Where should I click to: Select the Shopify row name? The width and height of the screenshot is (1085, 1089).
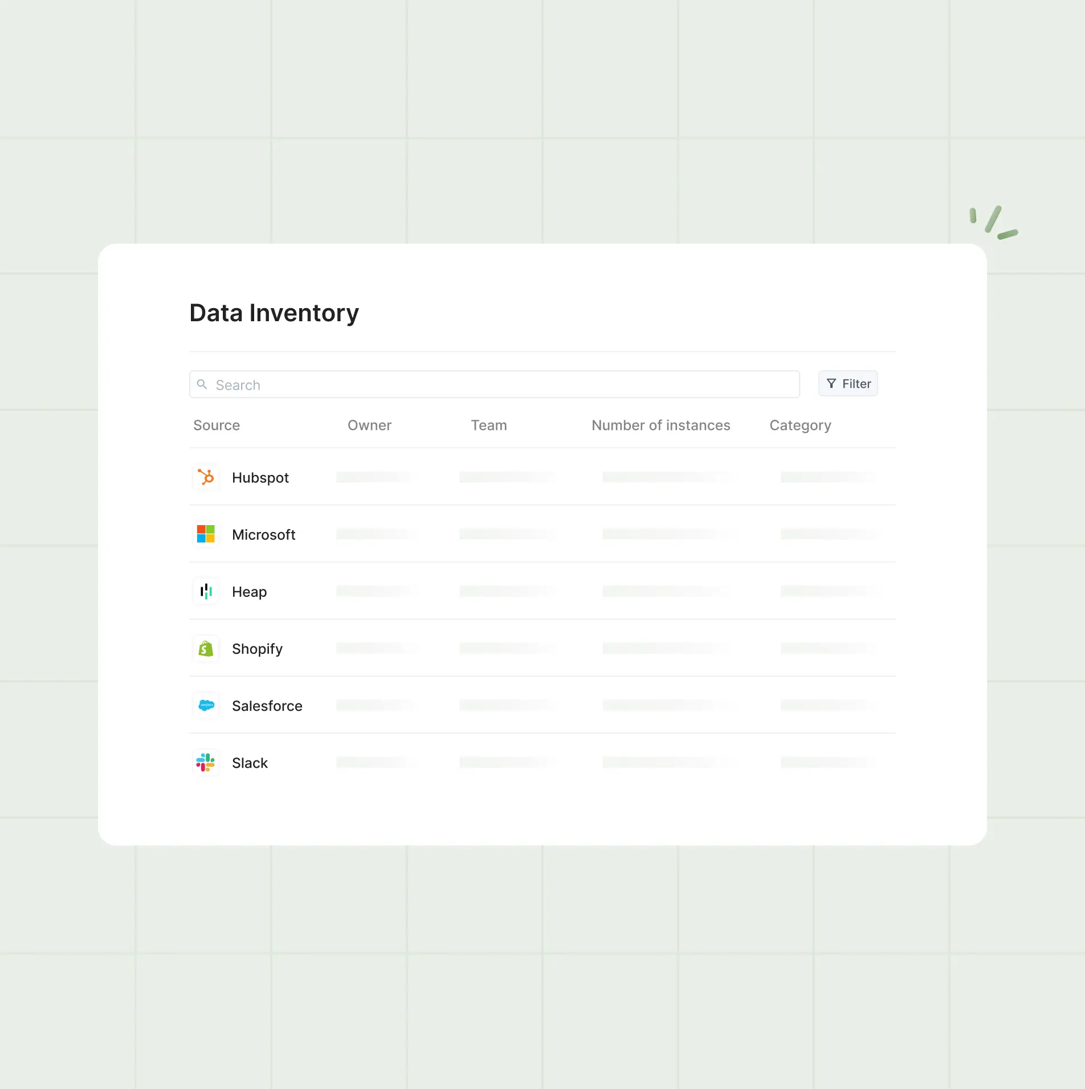tap(257, 649)
